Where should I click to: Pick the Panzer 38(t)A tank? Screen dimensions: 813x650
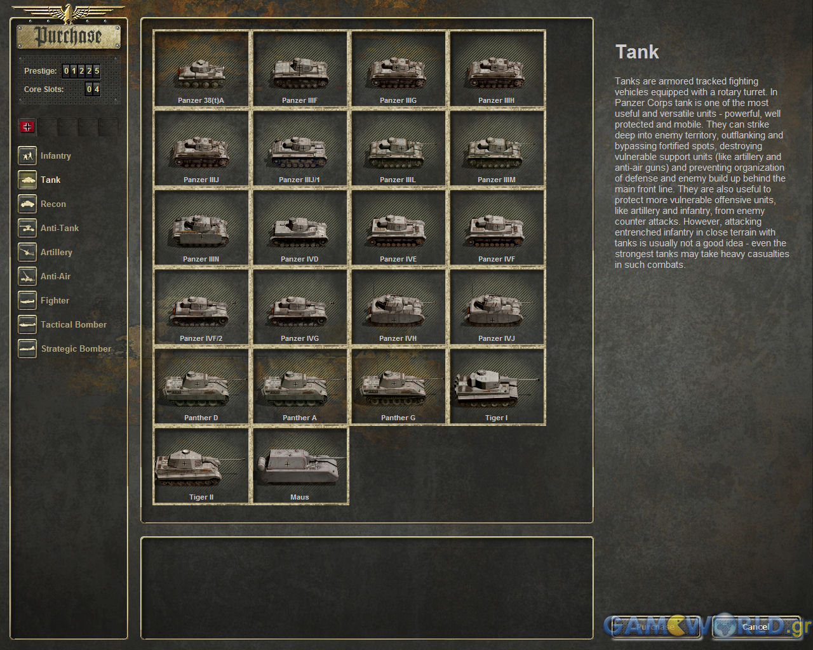point(201,69)
